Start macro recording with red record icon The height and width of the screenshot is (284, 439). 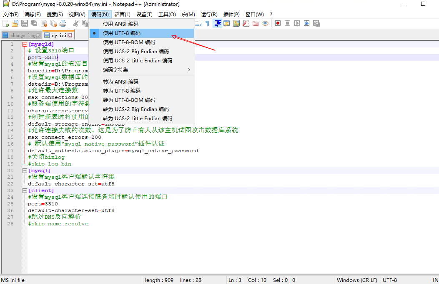278,23
